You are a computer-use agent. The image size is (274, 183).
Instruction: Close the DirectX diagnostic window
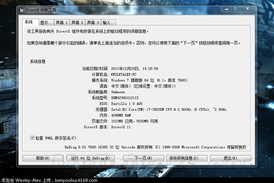(248, 9)
